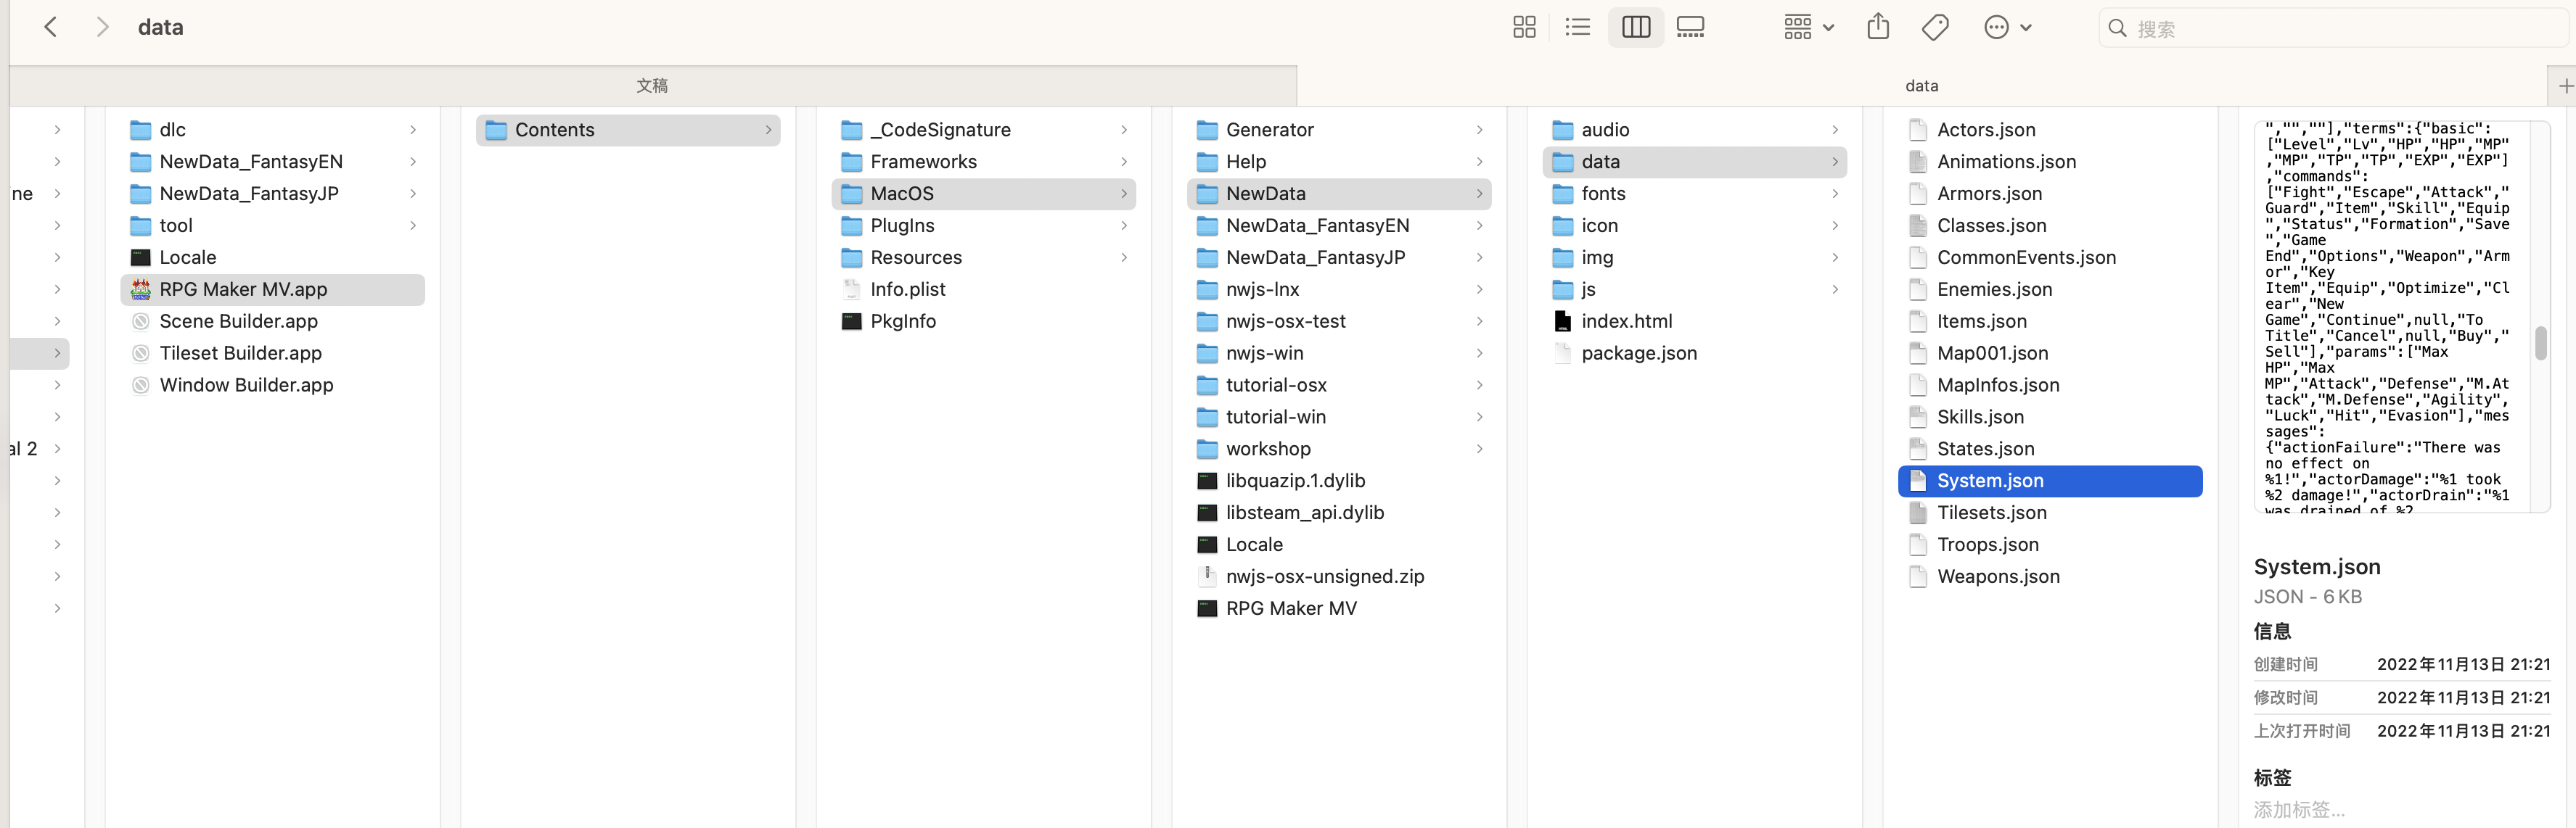The image size is (2576, 828).
Task: Open the group-by options dropdown
Action: pyautogui.click(x=1808, y=27)
